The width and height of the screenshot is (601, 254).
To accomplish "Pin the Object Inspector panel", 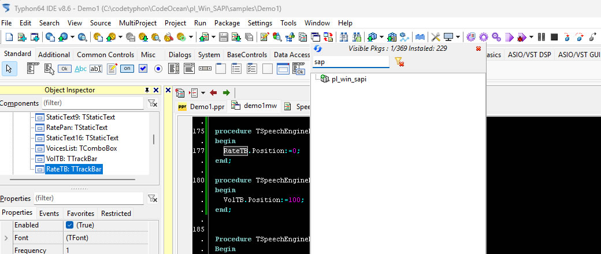I will [x=147, y=90].
